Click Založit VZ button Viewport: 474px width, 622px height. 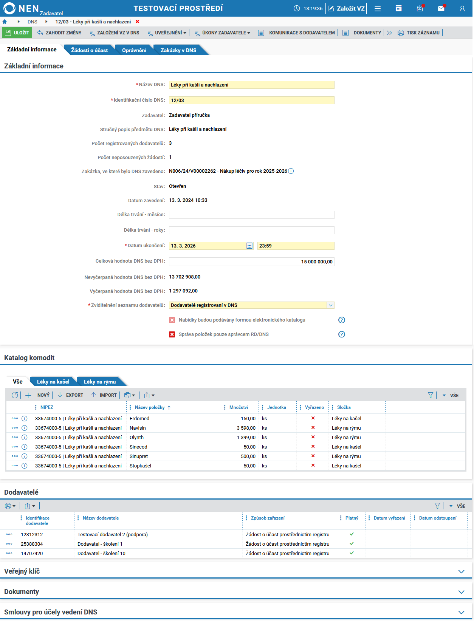pyautogui.click(x=347, y=8)
